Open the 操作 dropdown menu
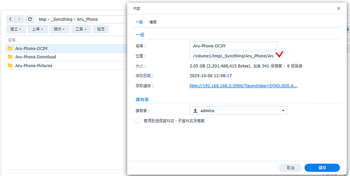350x176 pixels. tap(60, 29)
